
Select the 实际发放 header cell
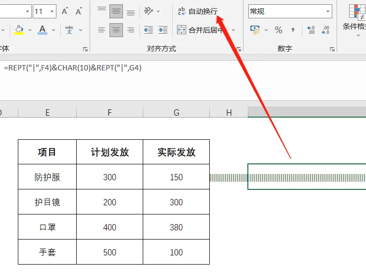click(x=176, y=152)
